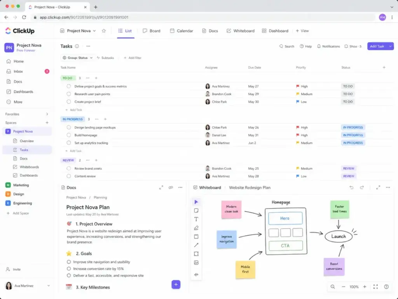Mark 'Create project brief' complete
This screenshot has height=299, width=398.
(69, 102)
